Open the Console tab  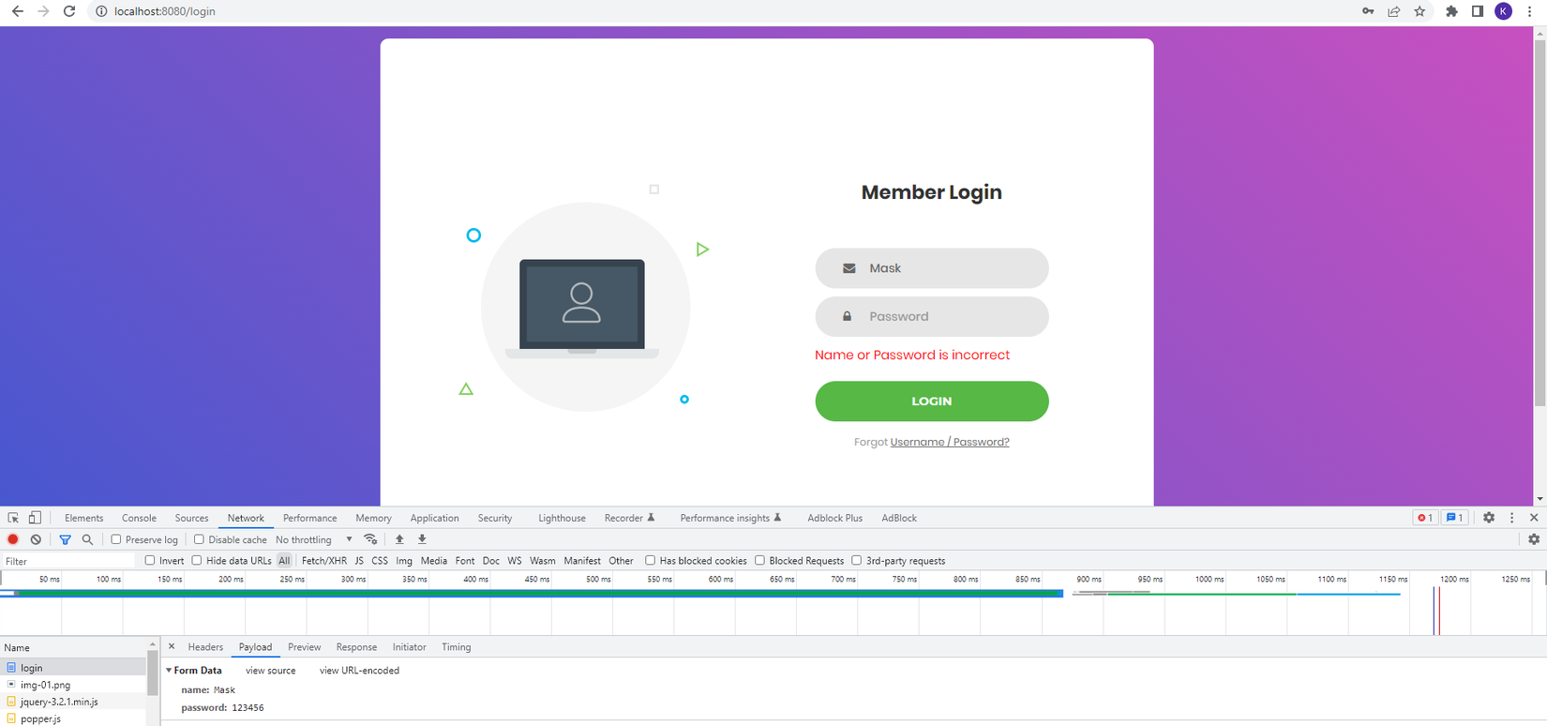(x=139, y=518)
